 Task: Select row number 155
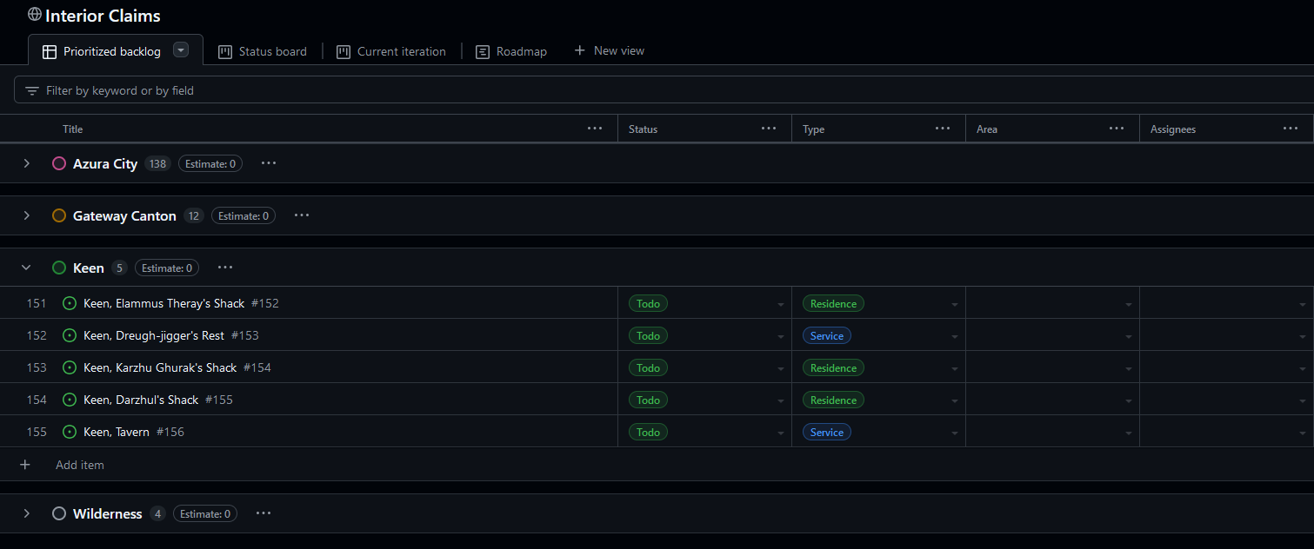[37, 432]
